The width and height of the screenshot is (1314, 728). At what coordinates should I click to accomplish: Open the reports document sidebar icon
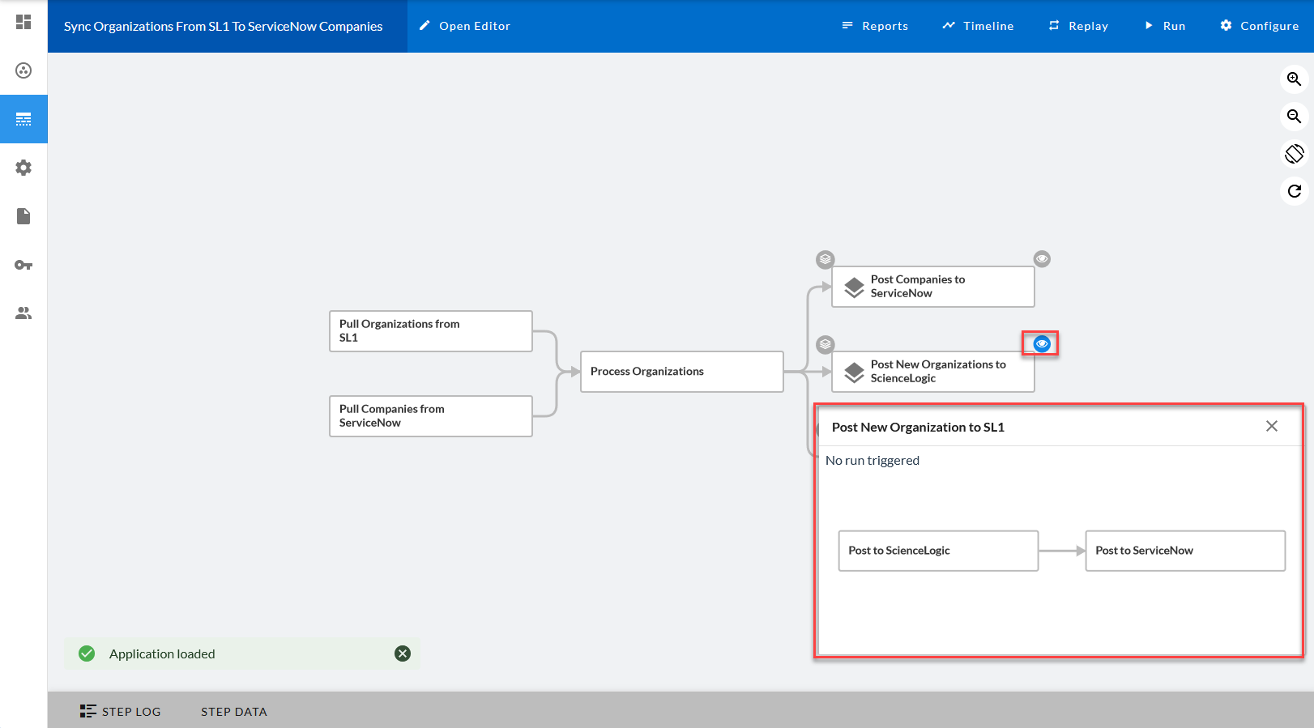[x=23, y=216]
